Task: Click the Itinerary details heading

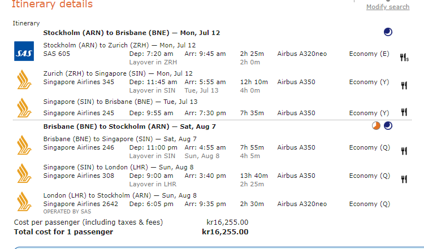Action: [52, 5]
